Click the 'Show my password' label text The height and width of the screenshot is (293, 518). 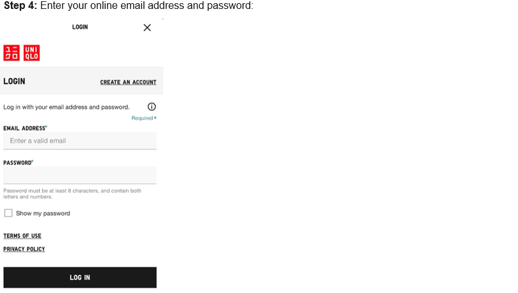pyautogui.click(x=43, y=214)
